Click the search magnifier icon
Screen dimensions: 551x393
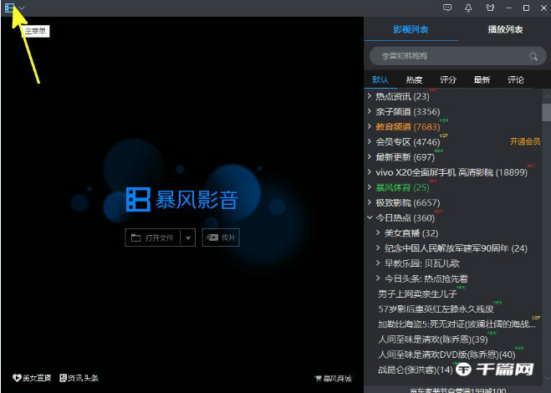(533, 56)
